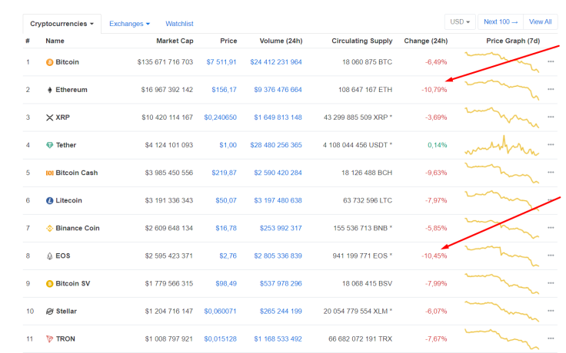The image size is (566, 353).
Task: Click EOS volume $2 805 336 839
Action: [x=278, y=256]
